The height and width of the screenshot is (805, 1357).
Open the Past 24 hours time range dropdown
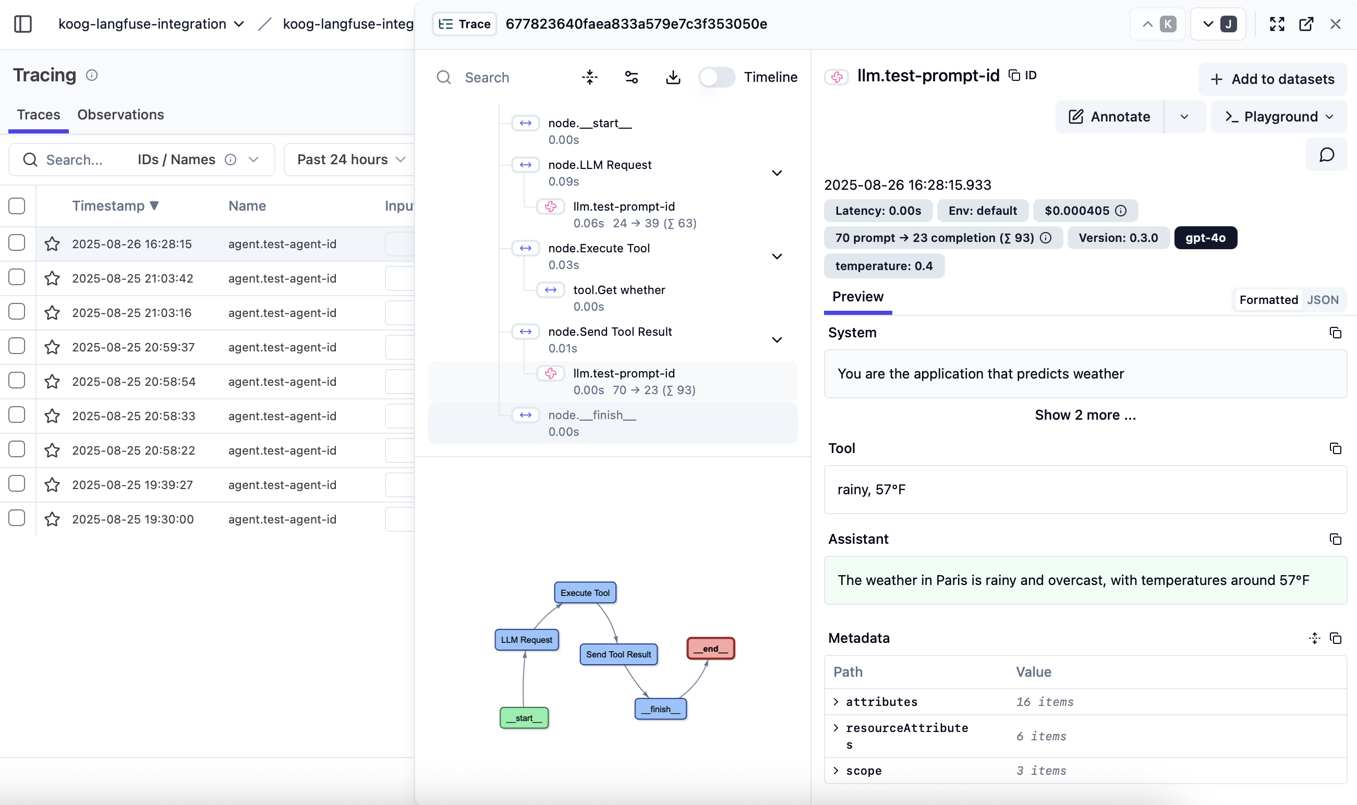tap(350, 160)
